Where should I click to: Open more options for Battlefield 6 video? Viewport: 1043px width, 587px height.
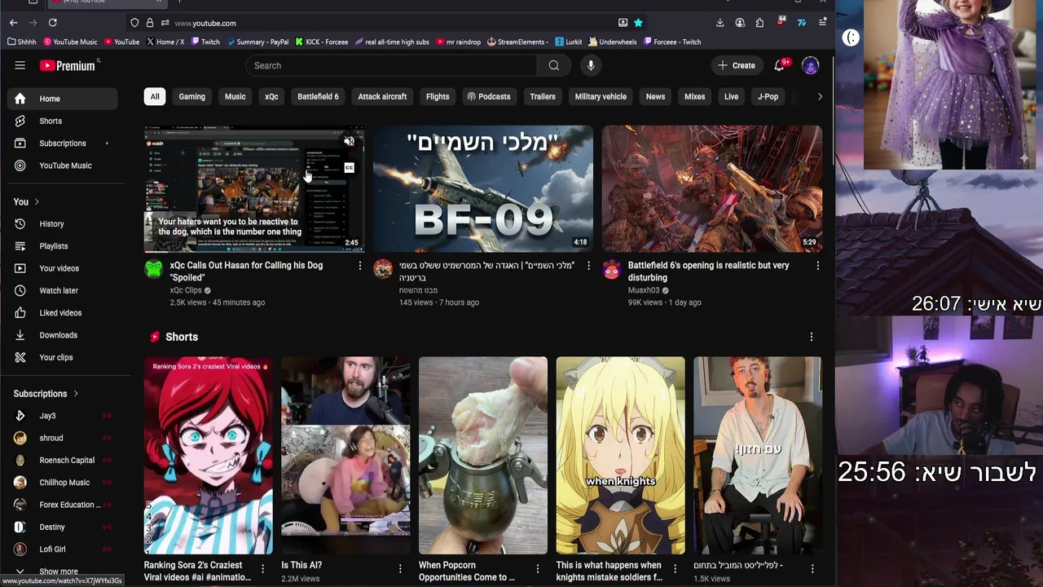coord(818,266)
